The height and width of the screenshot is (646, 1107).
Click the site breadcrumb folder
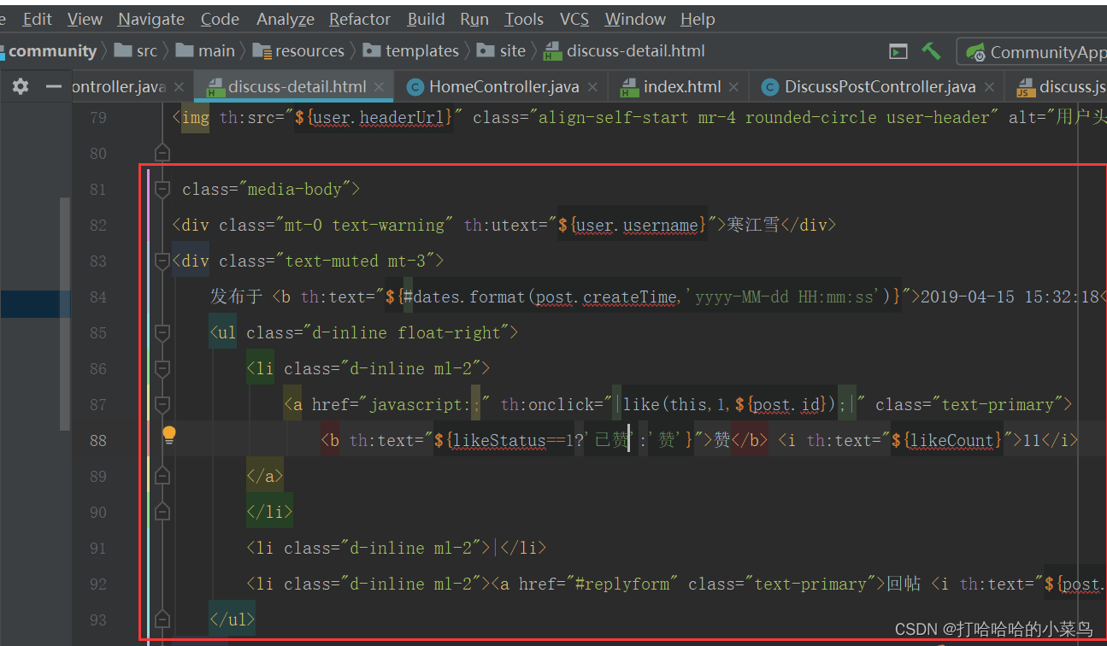[x=502, y=51]
